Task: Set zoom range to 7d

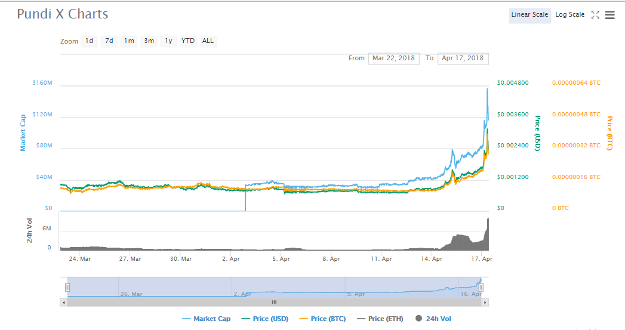Action: tap(109, 41)
